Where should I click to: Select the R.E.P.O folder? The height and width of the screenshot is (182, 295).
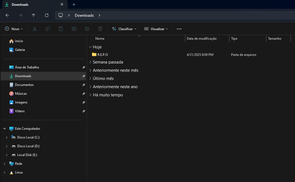[103, 55]
